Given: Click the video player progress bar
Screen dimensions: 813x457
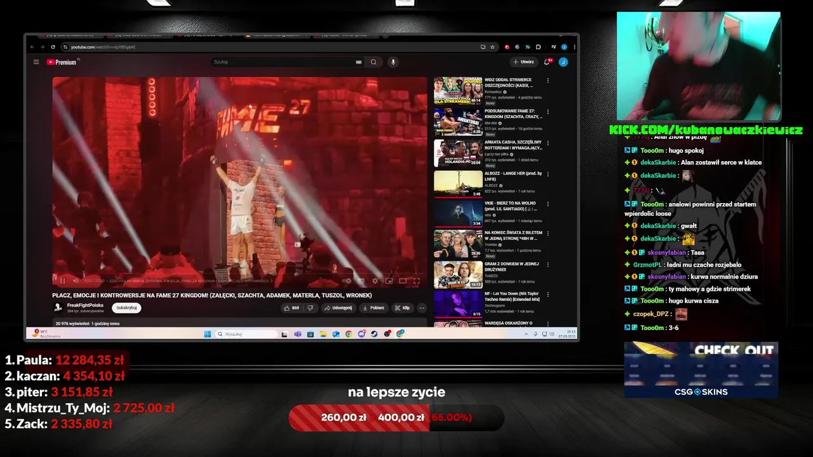Looking at the screenshot, I should pos(239,274).
